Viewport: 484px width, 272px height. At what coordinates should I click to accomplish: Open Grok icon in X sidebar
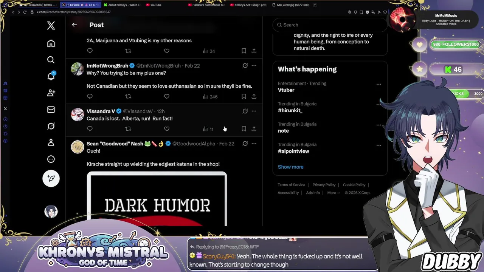51,126
